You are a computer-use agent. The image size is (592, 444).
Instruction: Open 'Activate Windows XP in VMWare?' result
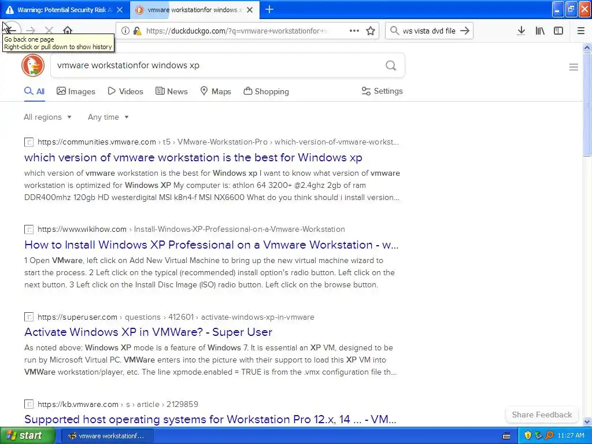[149, 332]
